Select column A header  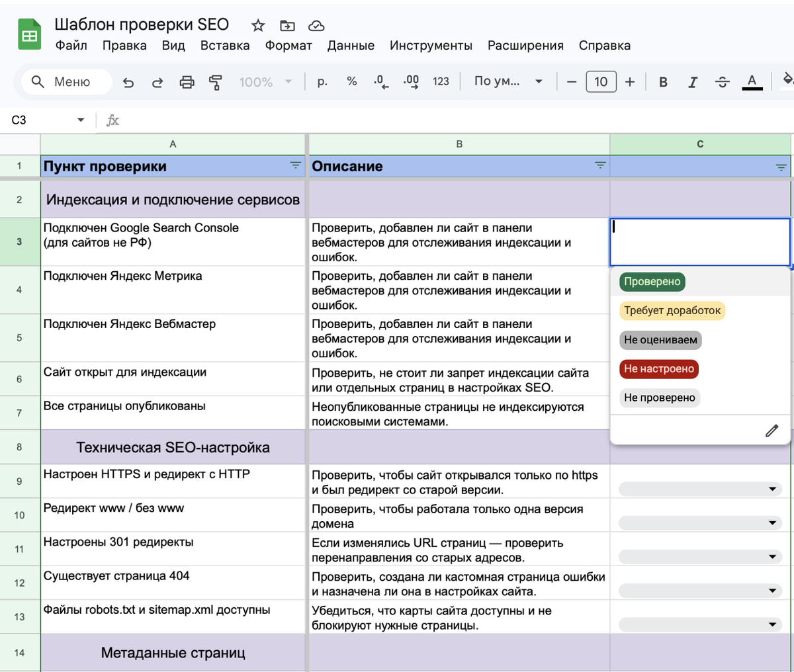(x=173, y=144)
